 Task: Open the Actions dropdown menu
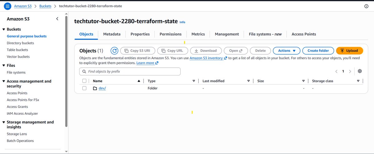286,51
